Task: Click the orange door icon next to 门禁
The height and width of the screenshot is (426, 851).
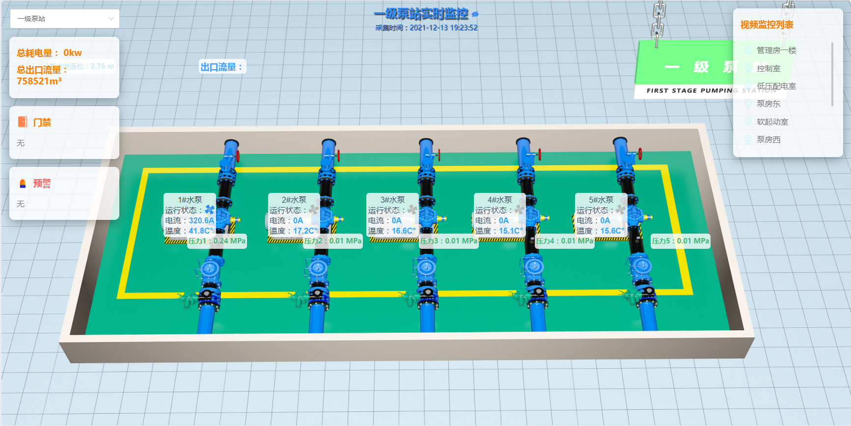Action: pos(23,122)
